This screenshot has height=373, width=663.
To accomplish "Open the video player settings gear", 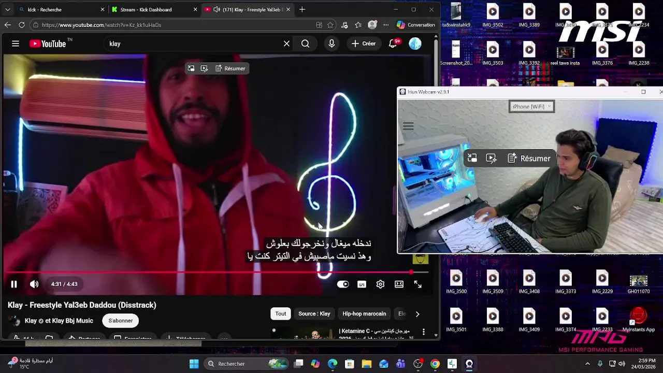I will click(x=380, y=284).
